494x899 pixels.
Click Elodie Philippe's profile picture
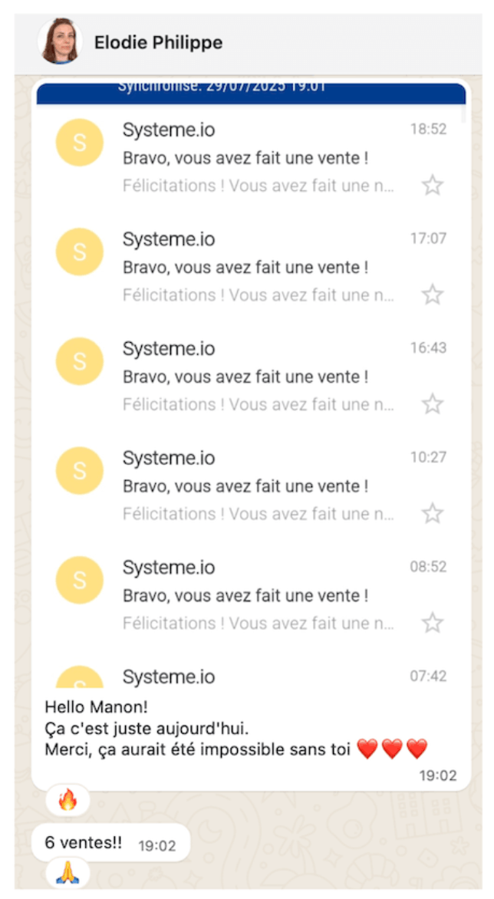[x=61, y=42]
